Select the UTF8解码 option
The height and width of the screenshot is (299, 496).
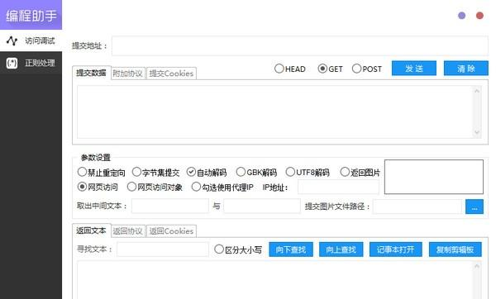coord(308,173)
